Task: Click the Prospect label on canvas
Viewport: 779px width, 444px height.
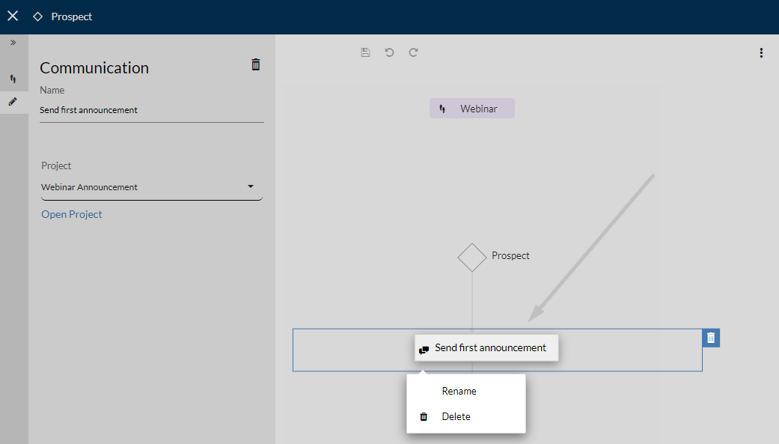Action: [x=510, y=255]
